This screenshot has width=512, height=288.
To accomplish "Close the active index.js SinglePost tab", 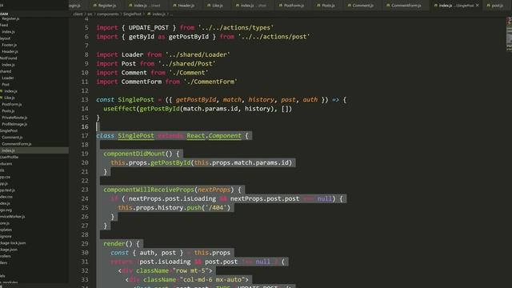I will click(477, 6).
